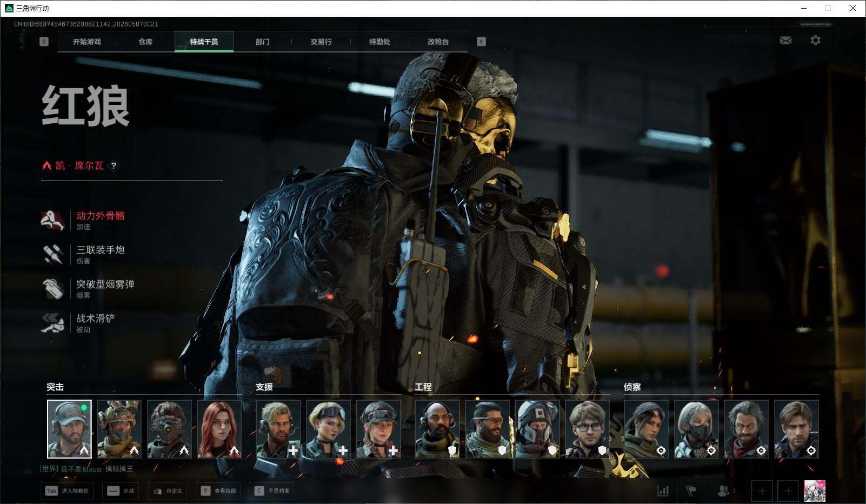Open the bar chart statistics icon
This screenshot has height=504, width=866.
pyautogui.click(x=663, y=491)
